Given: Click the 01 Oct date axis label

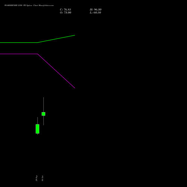Looking at the screenshot, I should pos(43,178).
